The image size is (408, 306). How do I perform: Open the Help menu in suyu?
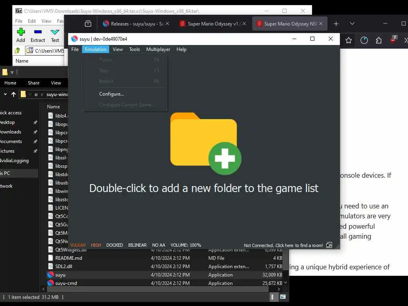pos(181,49)
